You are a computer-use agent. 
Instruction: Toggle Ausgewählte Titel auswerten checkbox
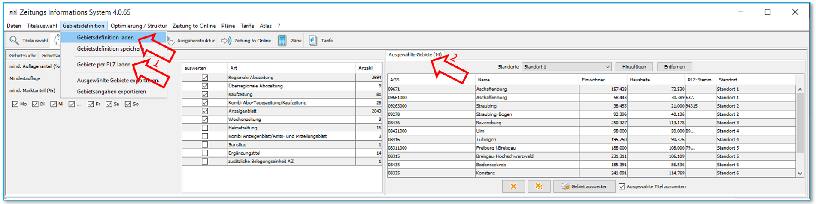pyautogui.click(x=622, y=186)
